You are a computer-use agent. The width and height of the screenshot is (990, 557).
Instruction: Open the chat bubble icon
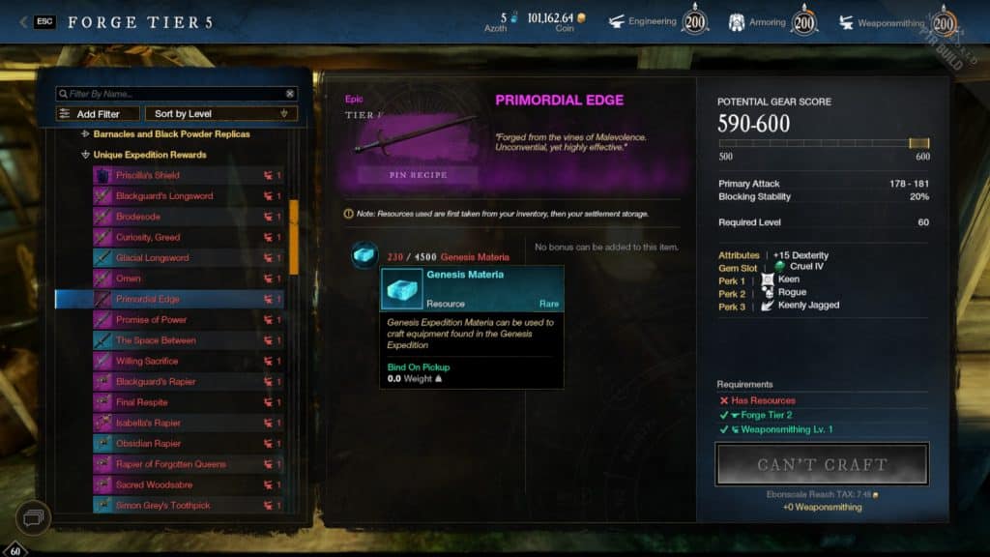coord(33,518)
